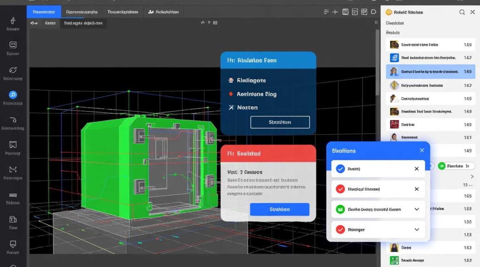480x267 pixels.
Task: Click the search magnifier in right panel
Action: (x=462, y=12)
